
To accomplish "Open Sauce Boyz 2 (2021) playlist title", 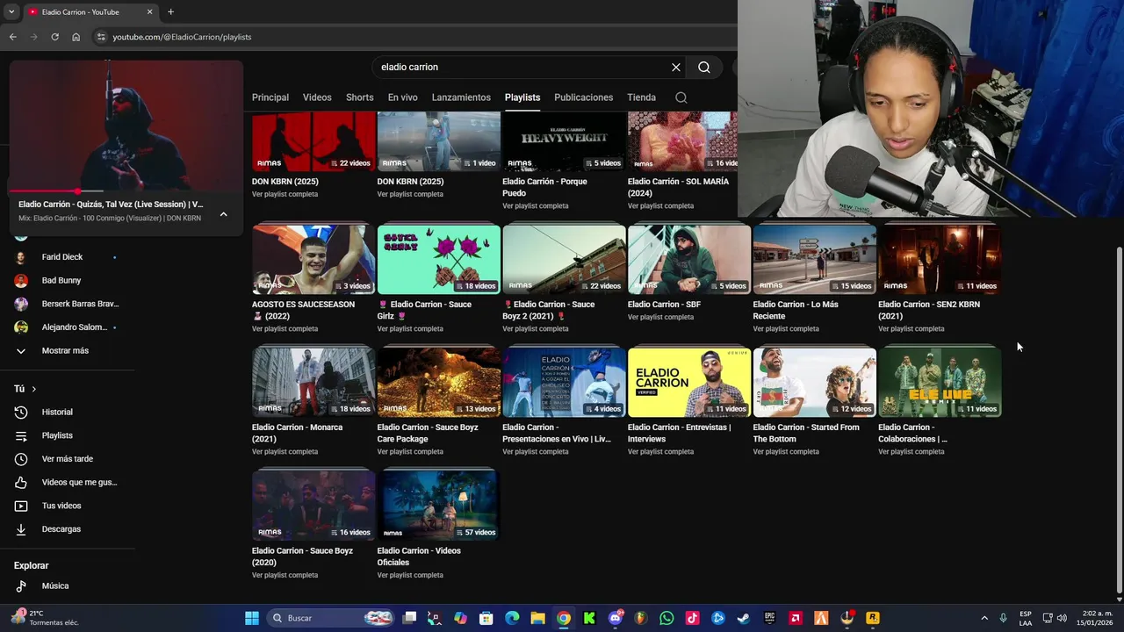I will tap(549, 310).
